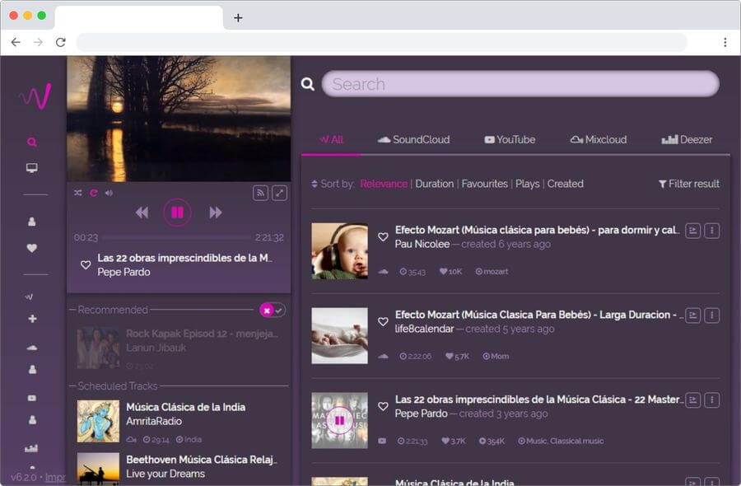This screenshot has width=741, height=486.
Task: Switch to the Mixcloud tab
Action: tap(599, 139)
